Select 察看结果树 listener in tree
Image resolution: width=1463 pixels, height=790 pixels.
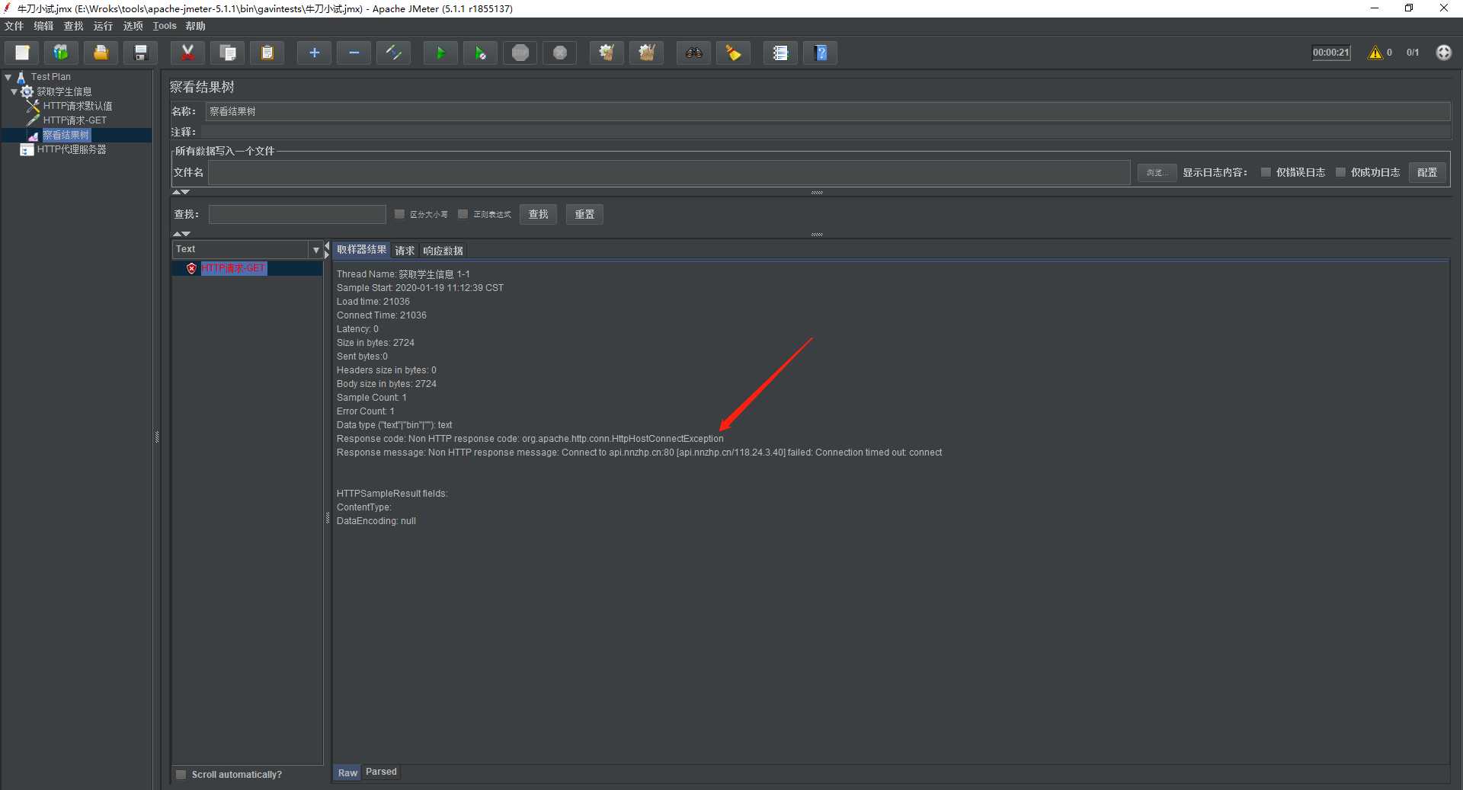click(66, 135)
